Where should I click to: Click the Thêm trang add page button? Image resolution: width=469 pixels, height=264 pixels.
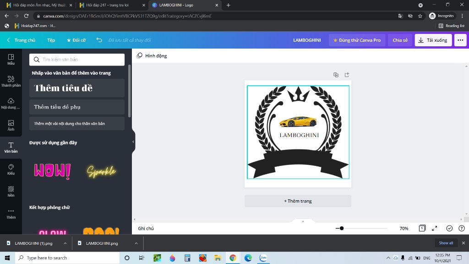coord(298,201)
